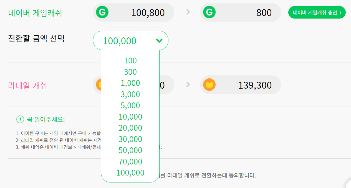
Task: Choose the 70,000 option in the list
Action: pos(130,162)
